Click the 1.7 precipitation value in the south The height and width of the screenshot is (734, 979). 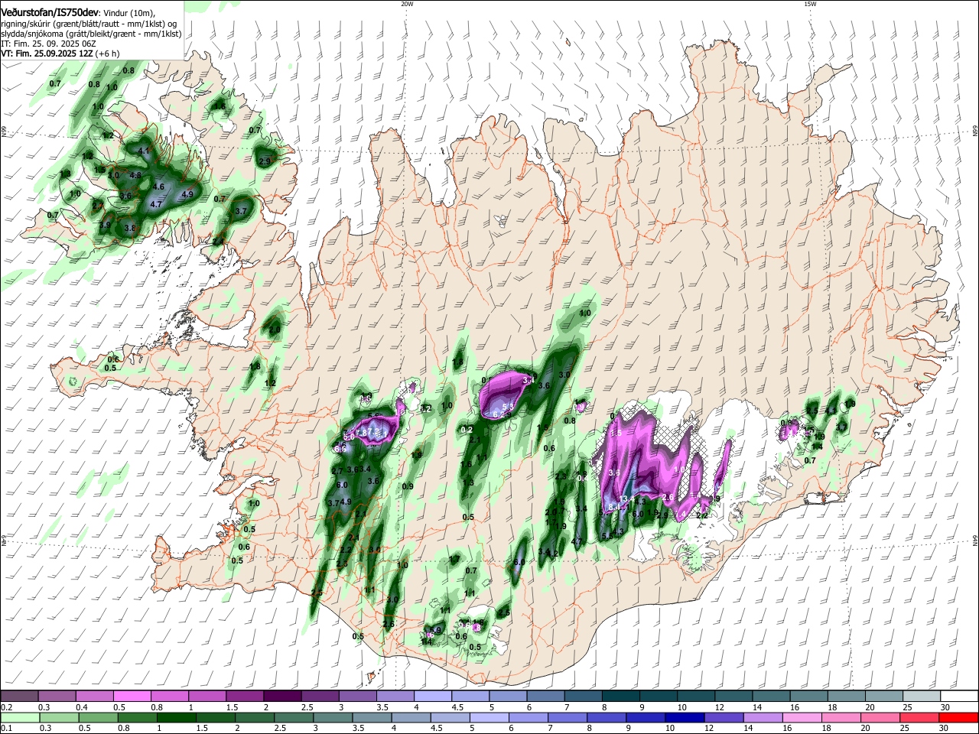[x=454, y=560]
